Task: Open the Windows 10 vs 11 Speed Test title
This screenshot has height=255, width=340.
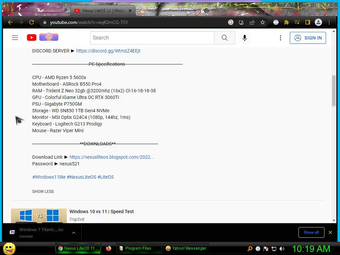Action: point(102,212)
